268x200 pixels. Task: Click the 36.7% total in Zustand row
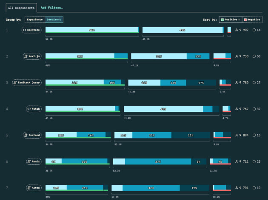point(49,144)
